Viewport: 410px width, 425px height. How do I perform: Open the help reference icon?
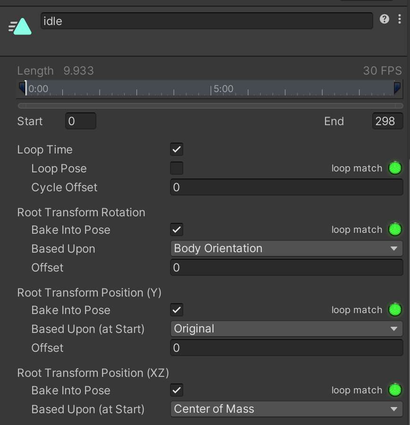click(384, 19)
